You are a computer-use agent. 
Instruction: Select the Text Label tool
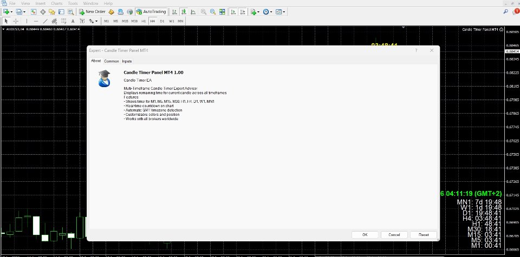pyautogui.click(x=82, y=21)
